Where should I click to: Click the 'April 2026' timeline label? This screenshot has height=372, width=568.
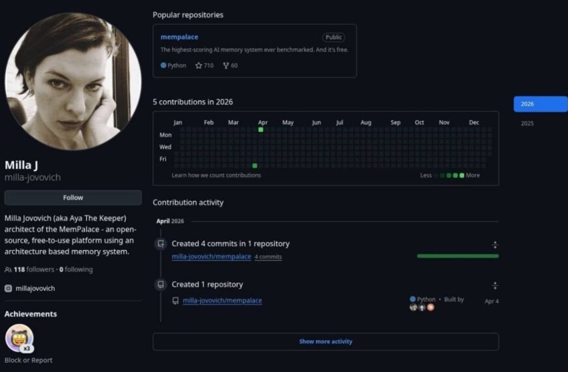coord(170,221)
